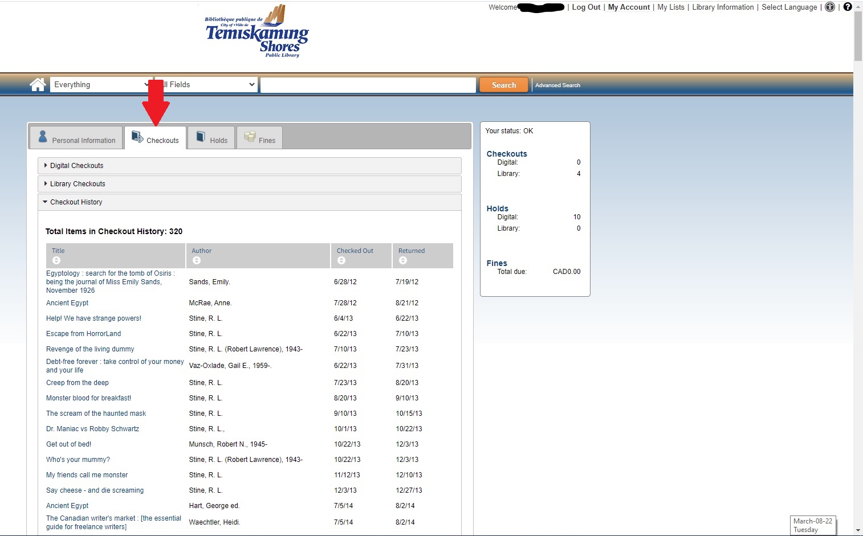Go to the home page icon
Viewport: 863px width, 536px height.
(x=38, y=85)
